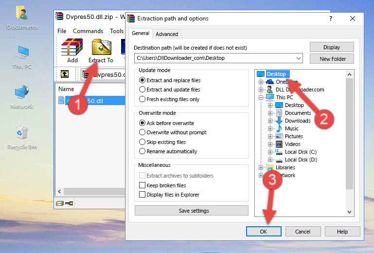Image resolution: width=374 pixels, height=253 pixels.
Task: Click the Downloads folder icon in tree
Action: tap(279, 121)
